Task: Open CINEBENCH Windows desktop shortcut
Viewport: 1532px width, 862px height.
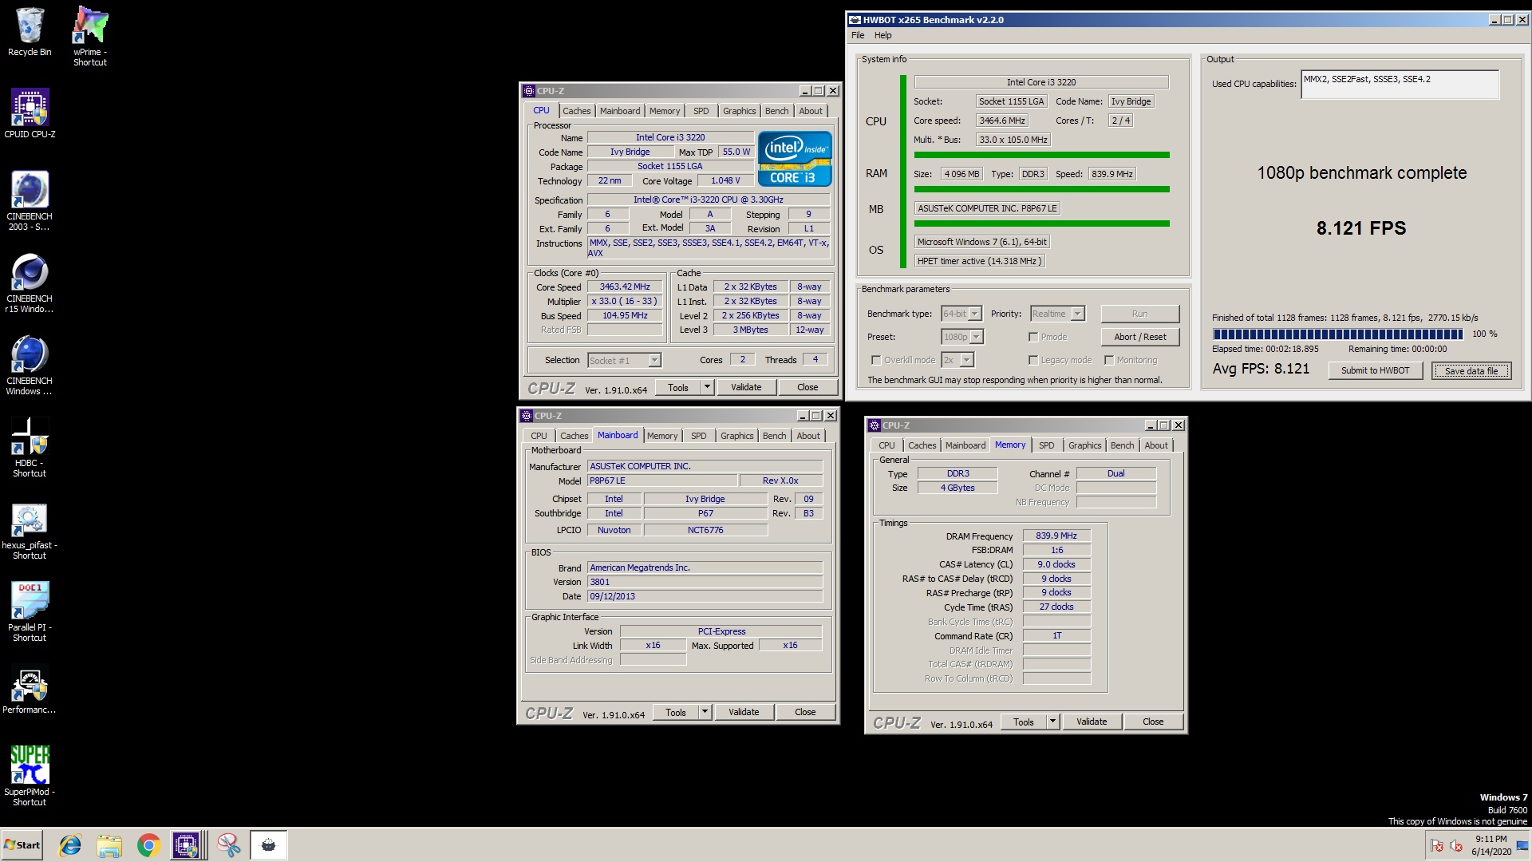Action: point(30,365)
